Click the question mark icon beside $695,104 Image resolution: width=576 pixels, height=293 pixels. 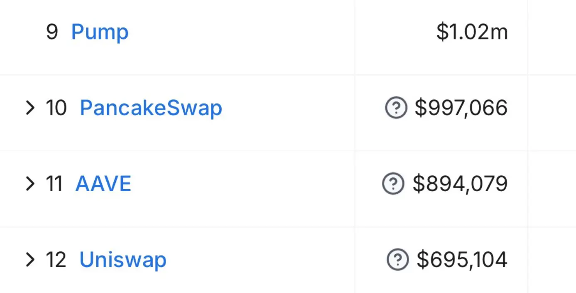397,259
